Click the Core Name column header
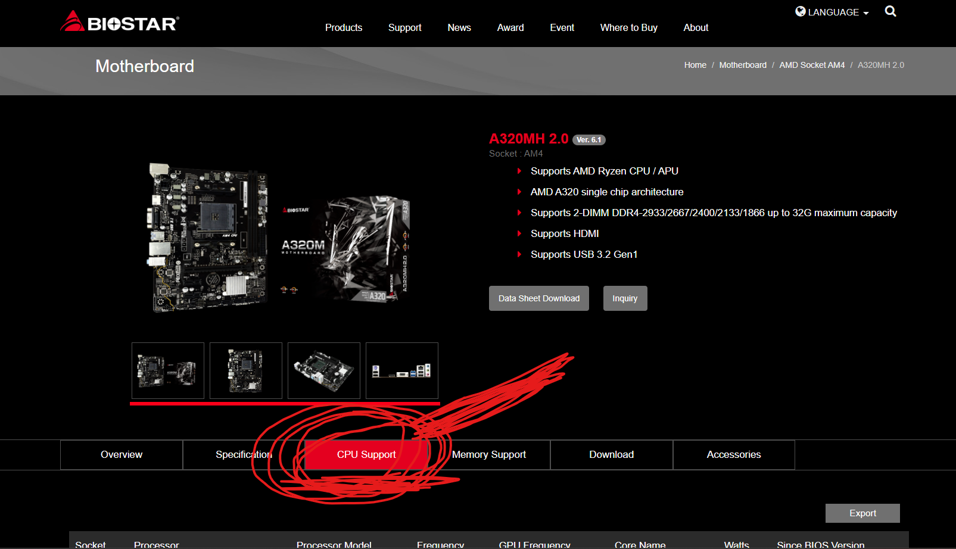956x549 pixels. 640,544
